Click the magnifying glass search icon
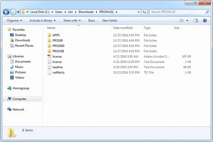 pyautogui.click(x=207, y=12)
